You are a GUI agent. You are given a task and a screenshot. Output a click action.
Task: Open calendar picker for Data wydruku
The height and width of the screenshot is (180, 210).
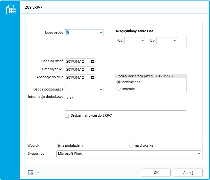[x=93, y=69]
